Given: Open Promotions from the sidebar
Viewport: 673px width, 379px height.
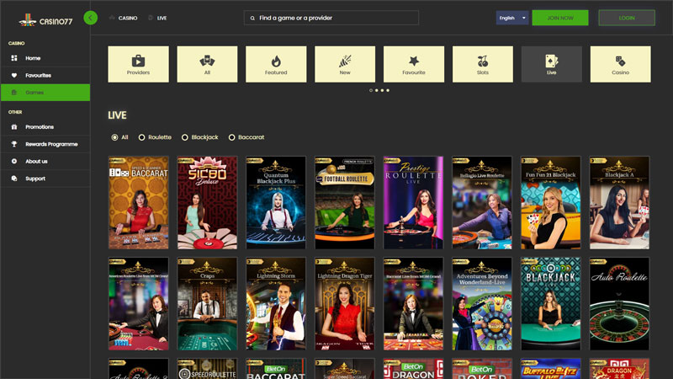Looking at the screenshot, I should tap(45, 127).
